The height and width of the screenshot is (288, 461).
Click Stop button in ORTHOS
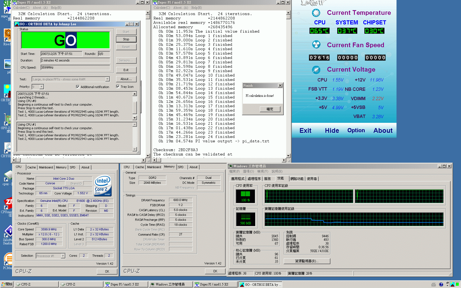click(x=126, y=39)
